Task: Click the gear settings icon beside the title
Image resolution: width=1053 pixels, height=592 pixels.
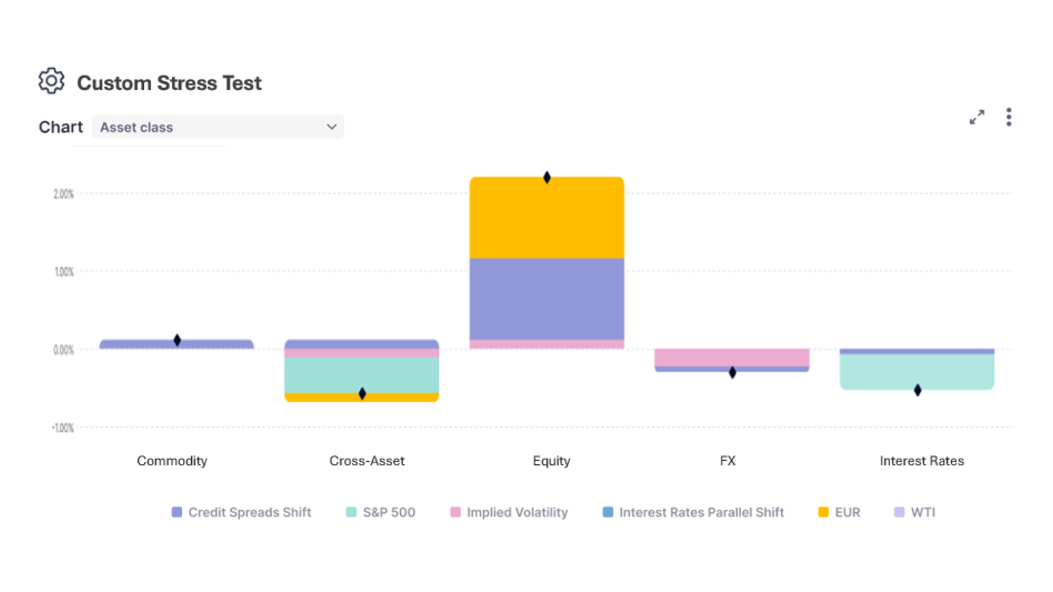Action: click(52, 81)
